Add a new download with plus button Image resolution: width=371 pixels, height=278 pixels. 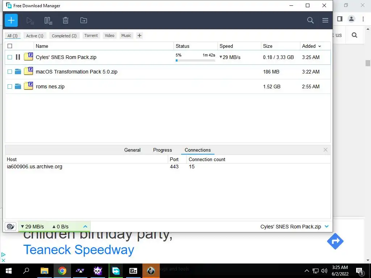click(11, 20)
